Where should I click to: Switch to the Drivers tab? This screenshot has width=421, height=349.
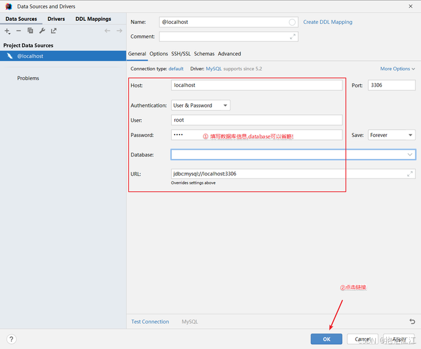(56, 19)
